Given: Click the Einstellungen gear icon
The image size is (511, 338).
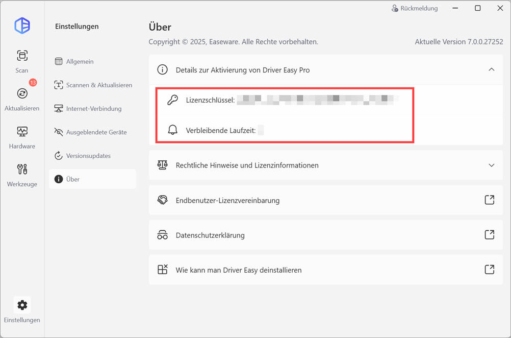Looking at the screenshot, I should point(22,305).
